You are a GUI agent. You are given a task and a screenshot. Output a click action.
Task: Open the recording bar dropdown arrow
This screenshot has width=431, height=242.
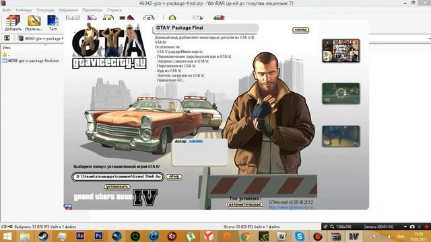point(405,227)
